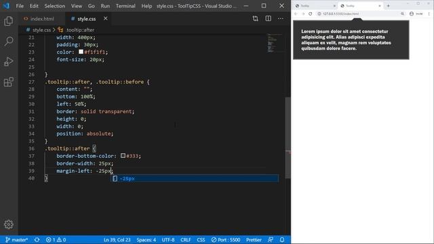Click the Lorem ipsum tooltip text in browser

coord(346,40)
